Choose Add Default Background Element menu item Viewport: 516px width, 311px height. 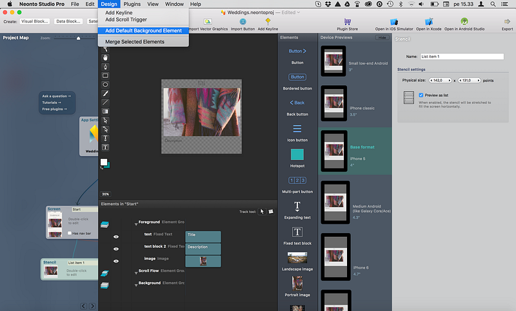pyautogui.click(x=143, y=30)
